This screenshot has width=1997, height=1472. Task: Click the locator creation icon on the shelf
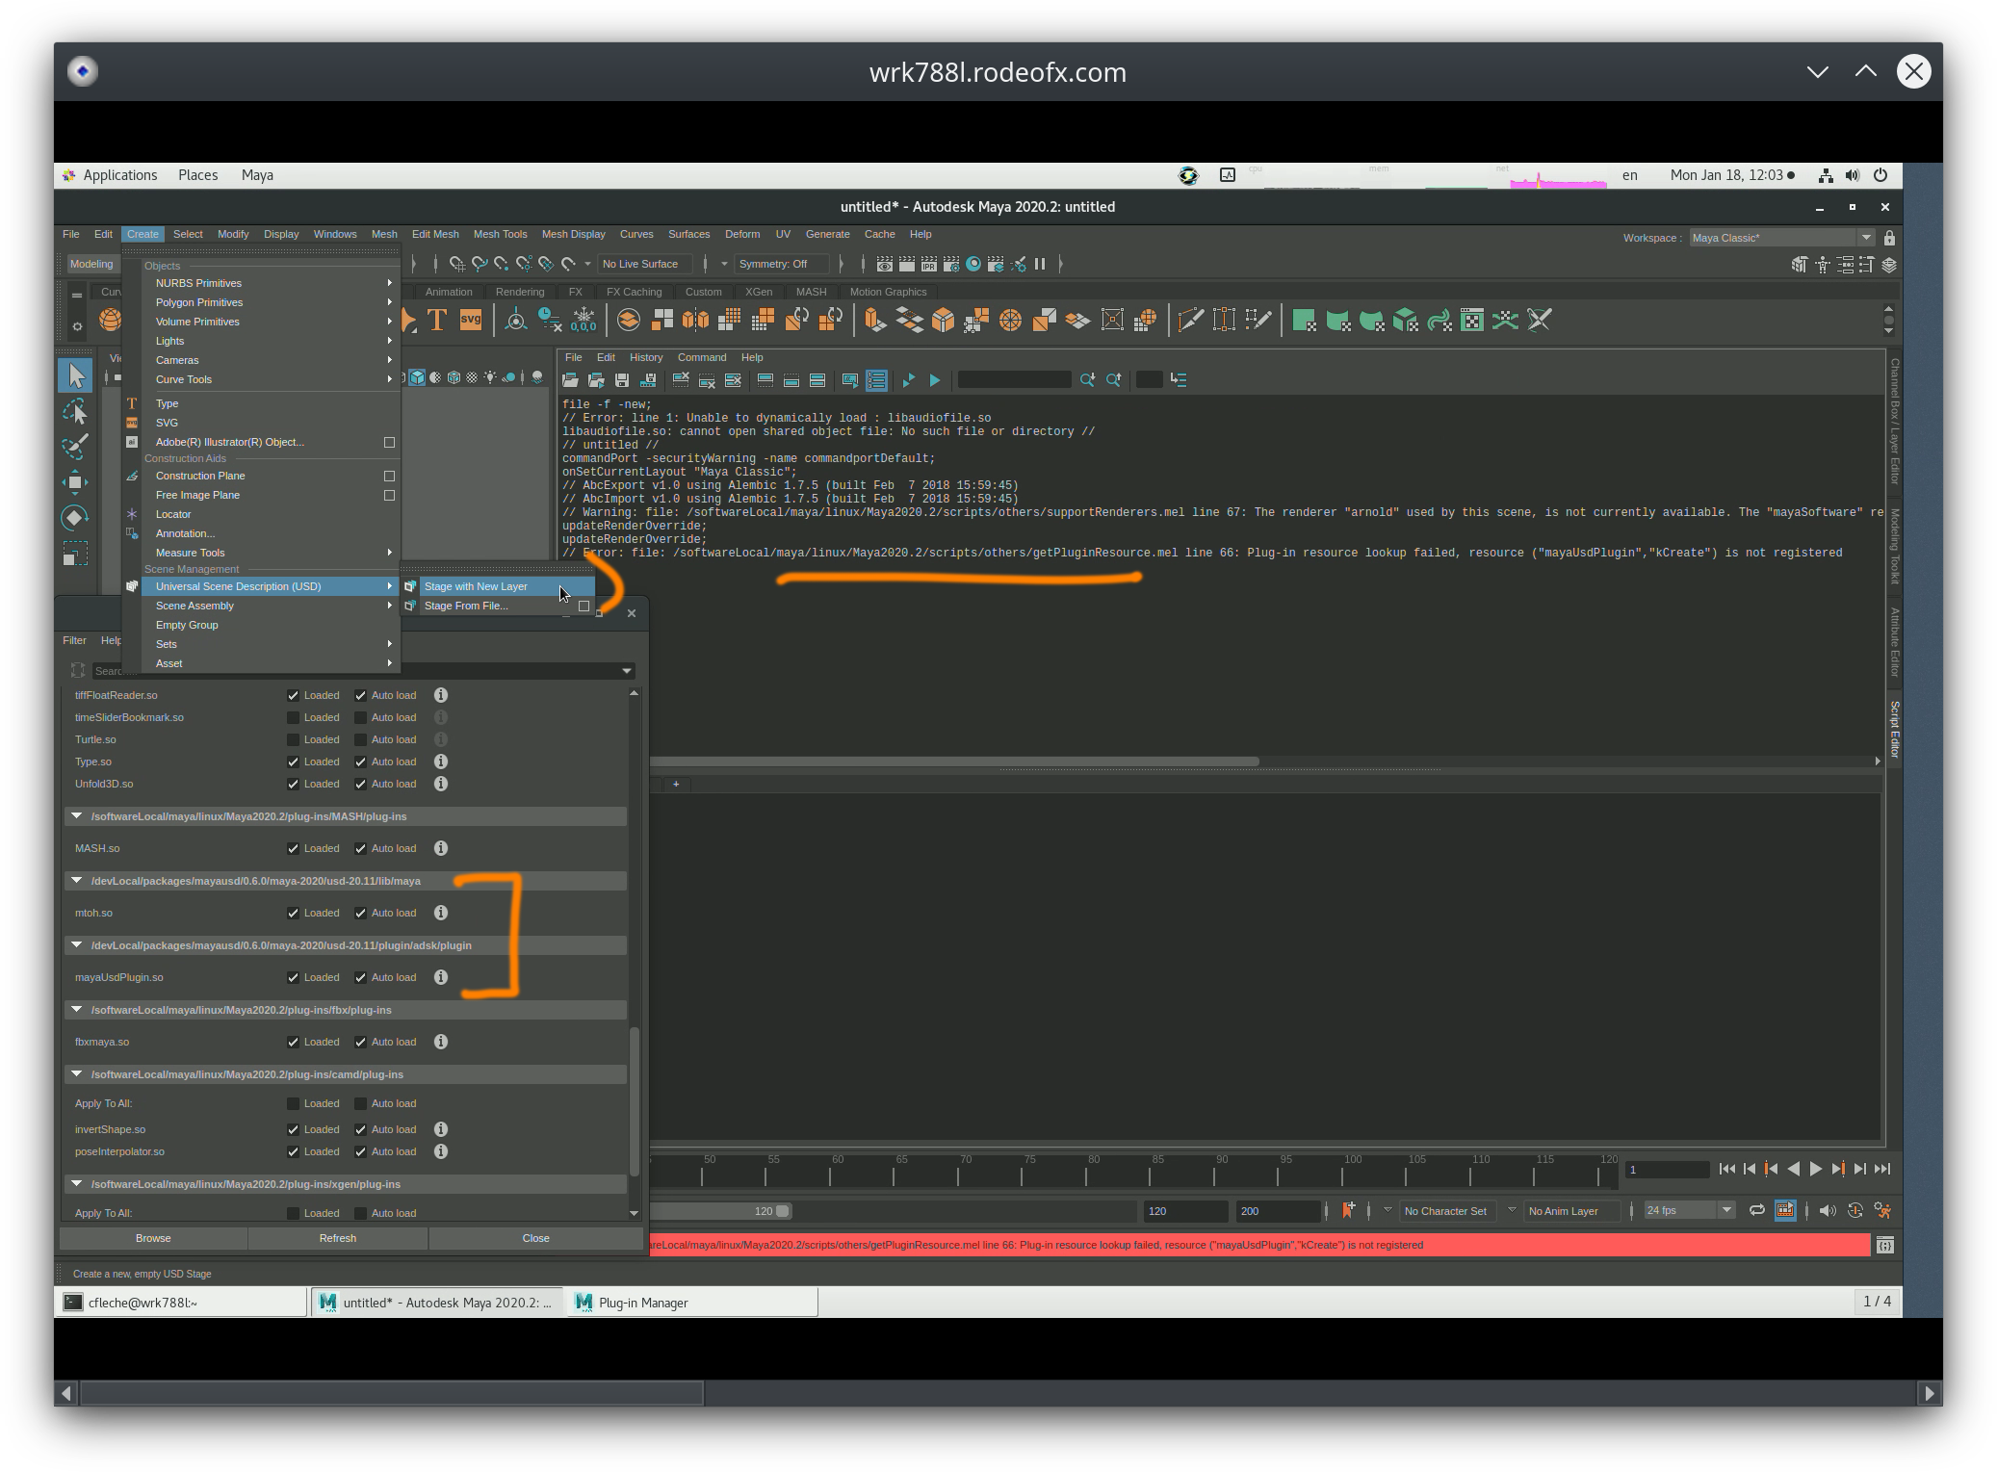coord(516,318)
